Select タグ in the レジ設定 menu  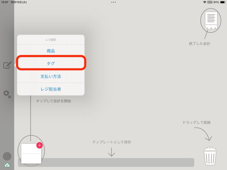(51, 63)
